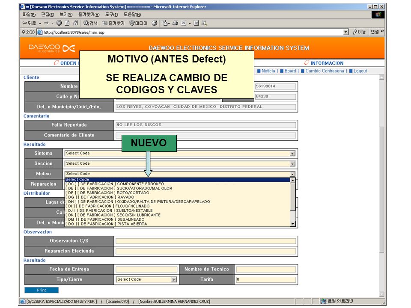
Task: Open the 편집 menu
Action: click(48, 15)
